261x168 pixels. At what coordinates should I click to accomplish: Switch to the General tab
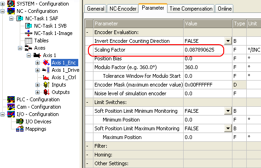click(x=96, y=9)
